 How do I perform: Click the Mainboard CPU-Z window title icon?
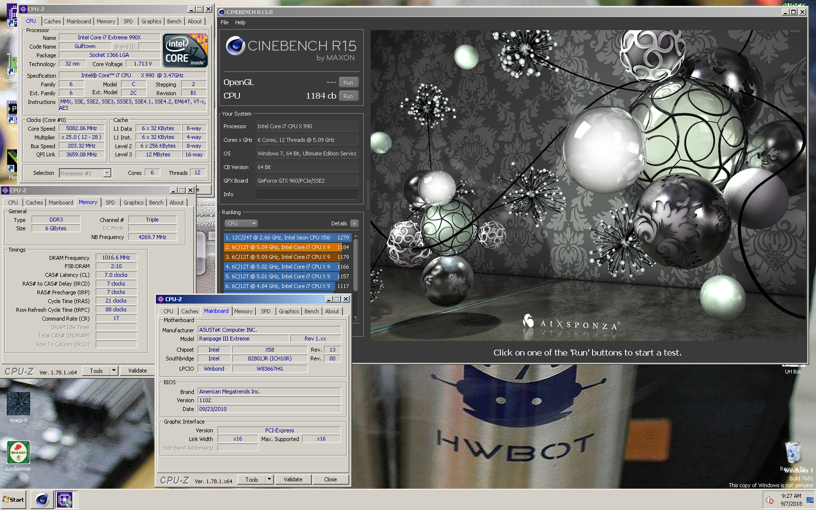point(160,299)
